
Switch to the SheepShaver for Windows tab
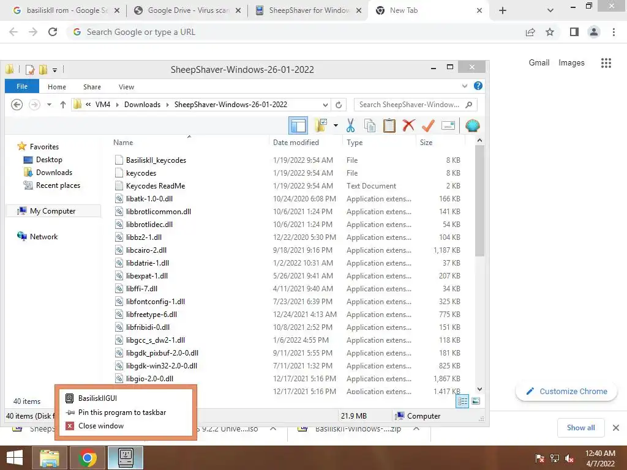(x=309, y=10)
